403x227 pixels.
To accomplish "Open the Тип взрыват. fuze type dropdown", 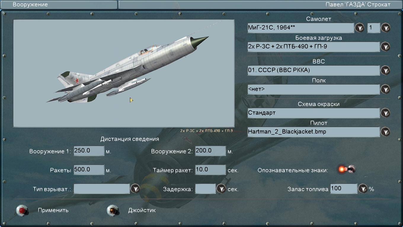I will point(135,189).
